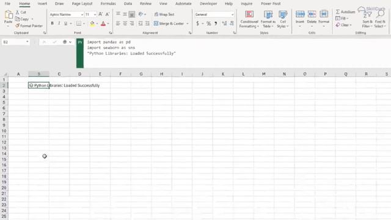This screenshot has height=220, width=391.
Task: Open the Merge & Center dropdown arrow
Action: pos(188,24)
